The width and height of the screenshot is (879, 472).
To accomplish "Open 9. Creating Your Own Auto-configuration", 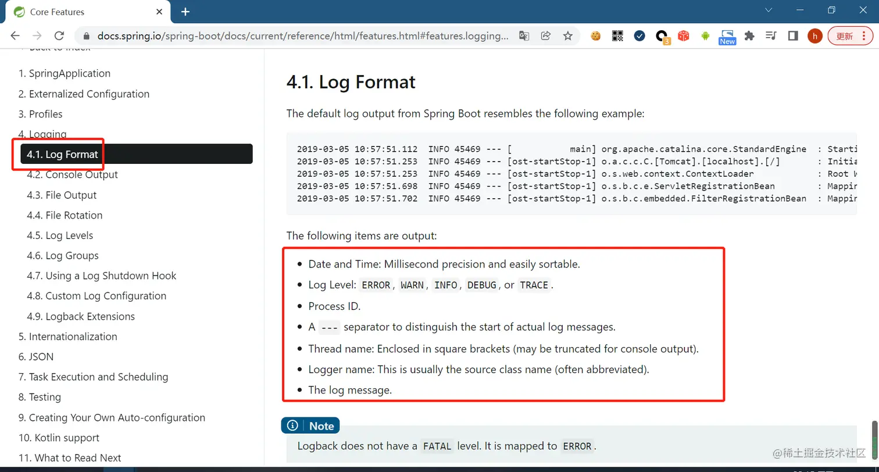I will coord(112,417).
